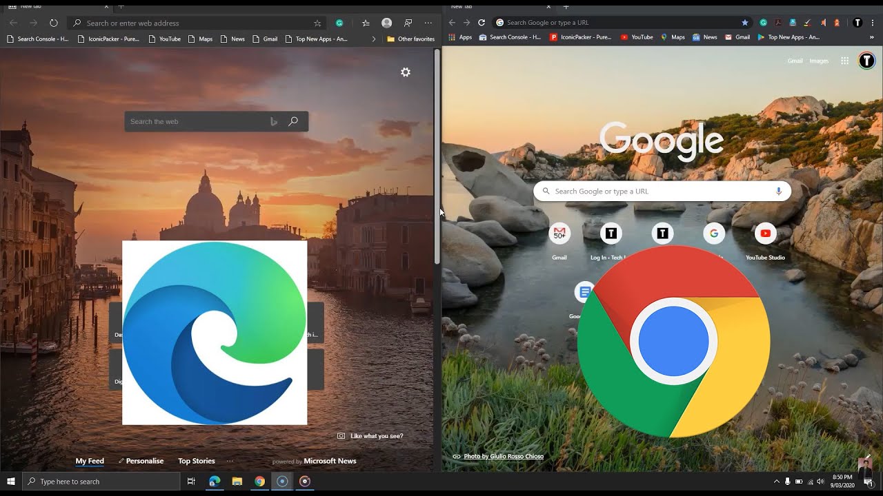Focus the Edge address bar
883x496 pixels.
pos(197,23)
